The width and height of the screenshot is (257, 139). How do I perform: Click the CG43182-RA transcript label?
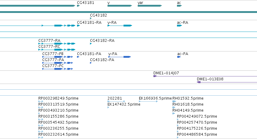pyautogui.click(x=102, y=41)
